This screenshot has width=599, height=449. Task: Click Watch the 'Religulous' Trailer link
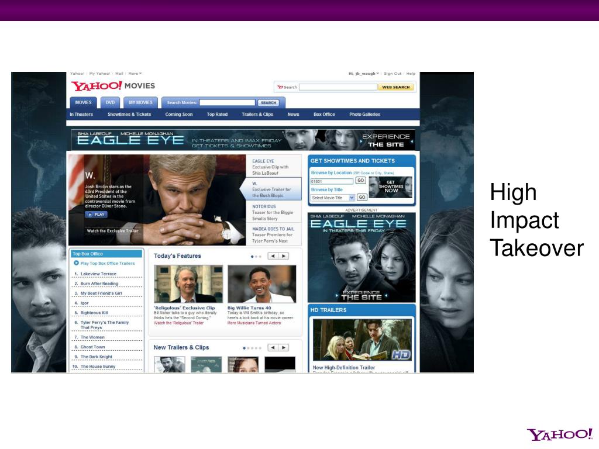[178, 323]
